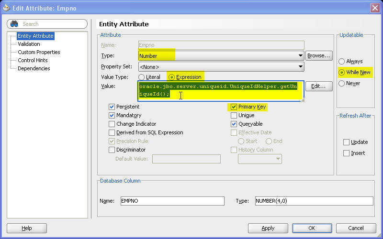Screen dimensions: 383x239
Task: Click the disabled Name field showing Empno
Action: (x=221, y=45)
